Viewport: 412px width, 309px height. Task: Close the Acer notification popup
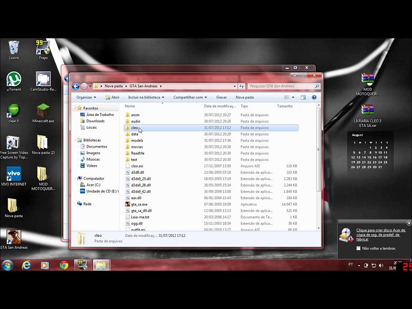tap(409, 223)
